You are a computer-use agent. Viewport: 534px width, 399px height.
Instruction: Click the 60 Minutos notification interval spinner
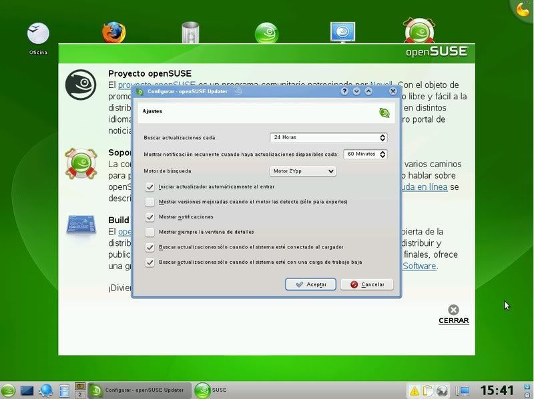tap(365, 154)
